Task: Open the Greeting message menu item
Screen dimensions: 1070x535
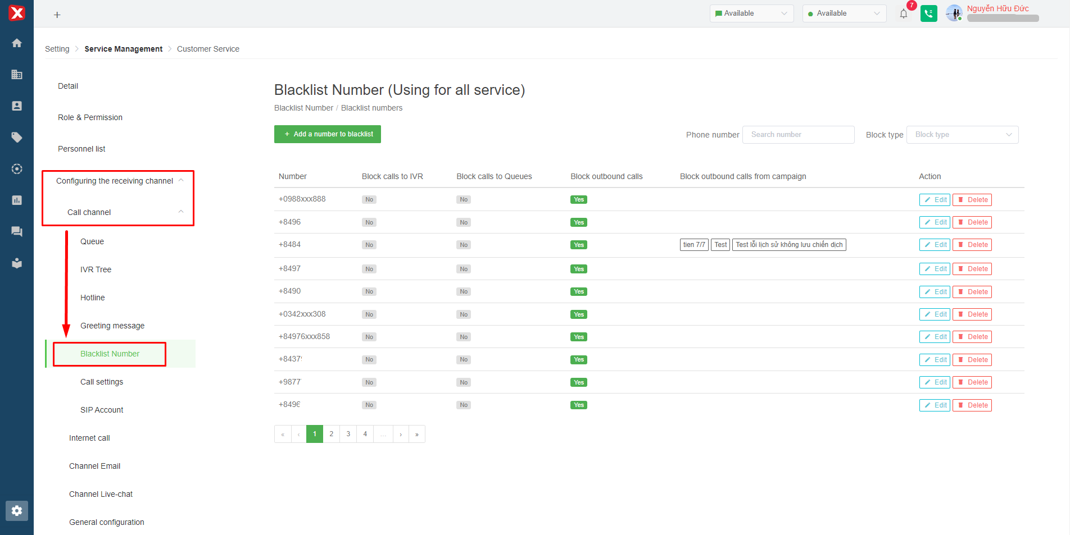Action: pyautogui.click(x=112, y=326)
